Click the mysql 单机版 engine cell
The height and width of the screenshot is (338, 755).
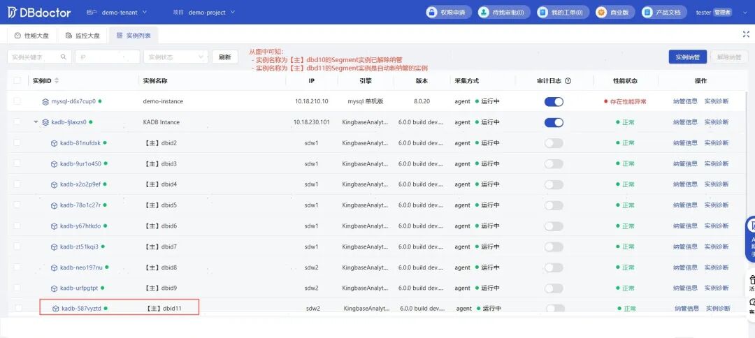366,101
